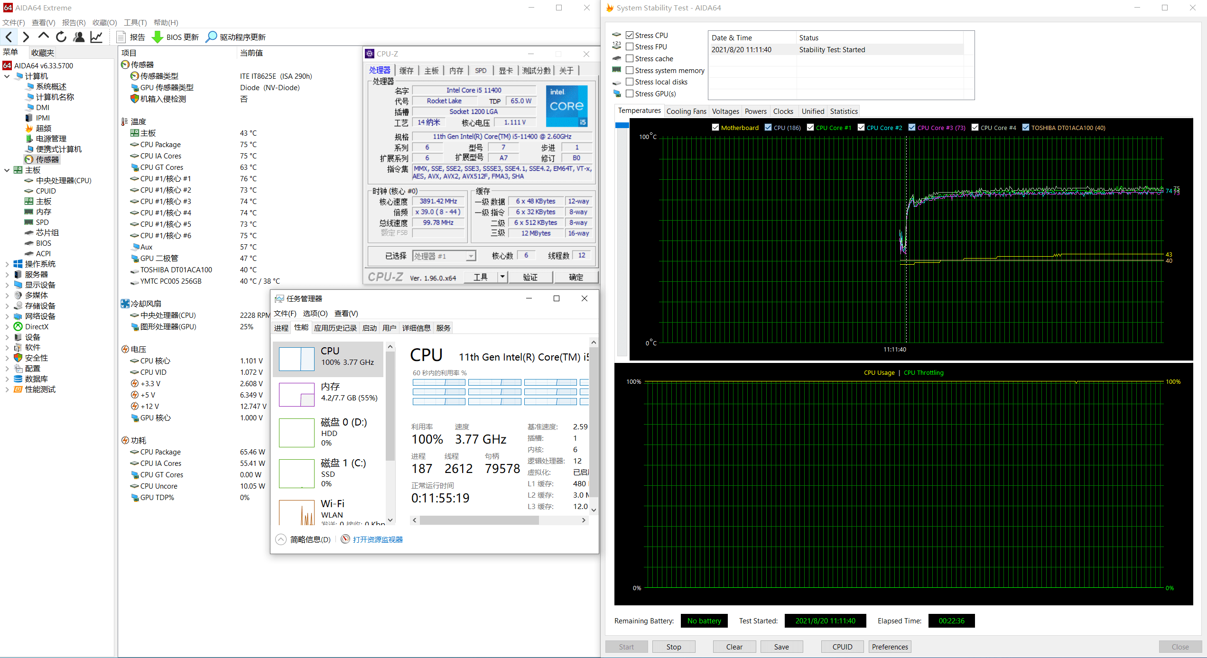Click the Preferences button
The image size is (1207, 658).
890,647
